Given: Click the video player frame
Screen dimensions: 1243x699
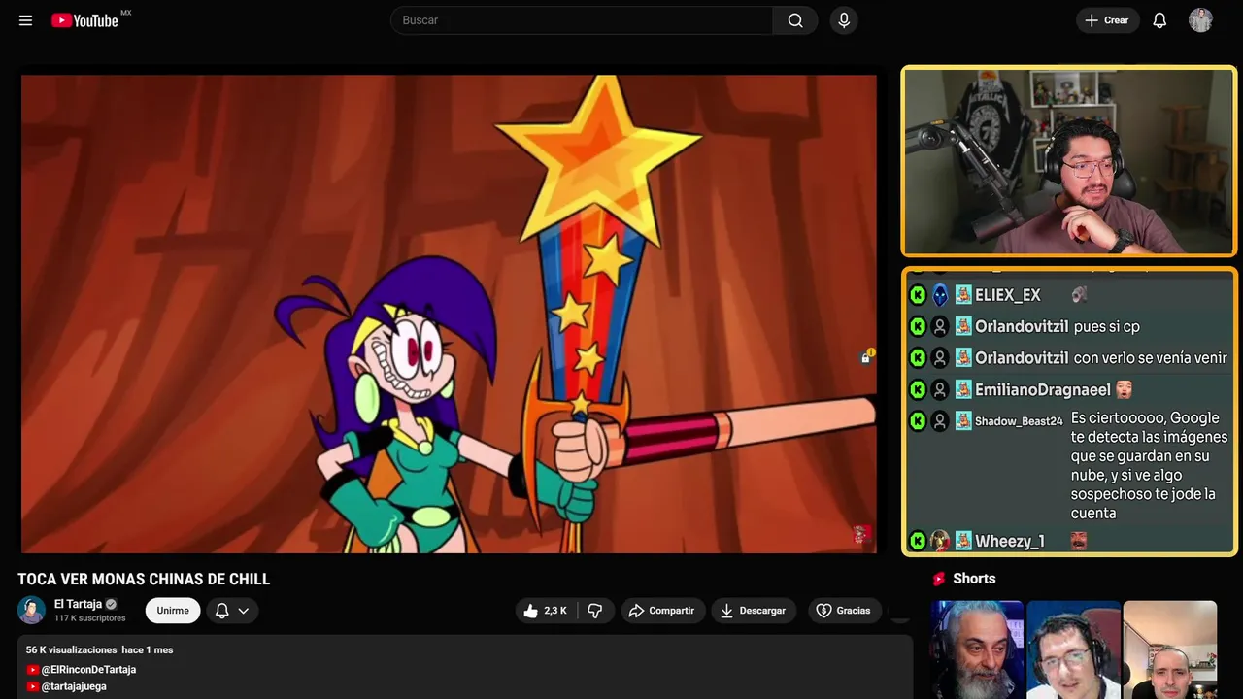Looking at the screenshot, I should click(449, 314).
